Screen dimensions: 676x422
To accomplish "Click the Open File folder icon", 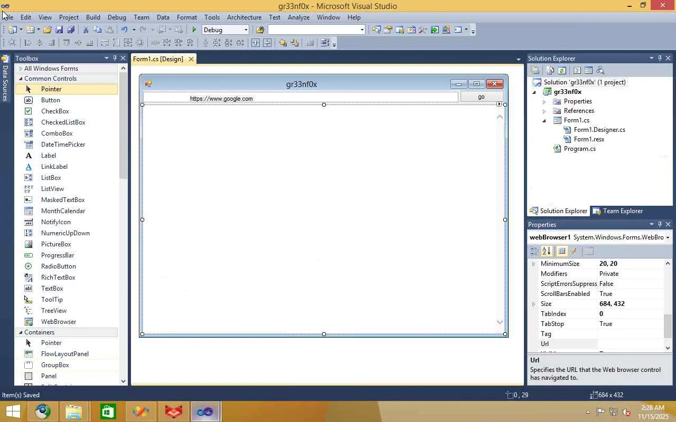I will [x=48, y=30].
